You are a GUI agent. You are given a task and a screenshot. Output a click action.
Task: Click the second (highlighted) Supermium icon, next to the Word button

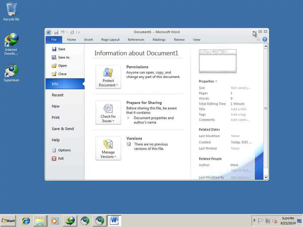pos(99,220)
